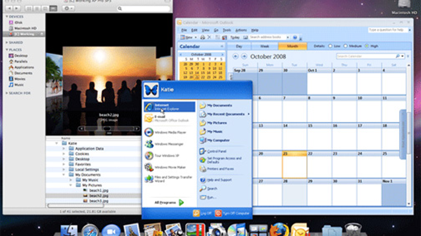Collapse the My Documents folder row
The image size is (421, 236).
coord(63,175)
